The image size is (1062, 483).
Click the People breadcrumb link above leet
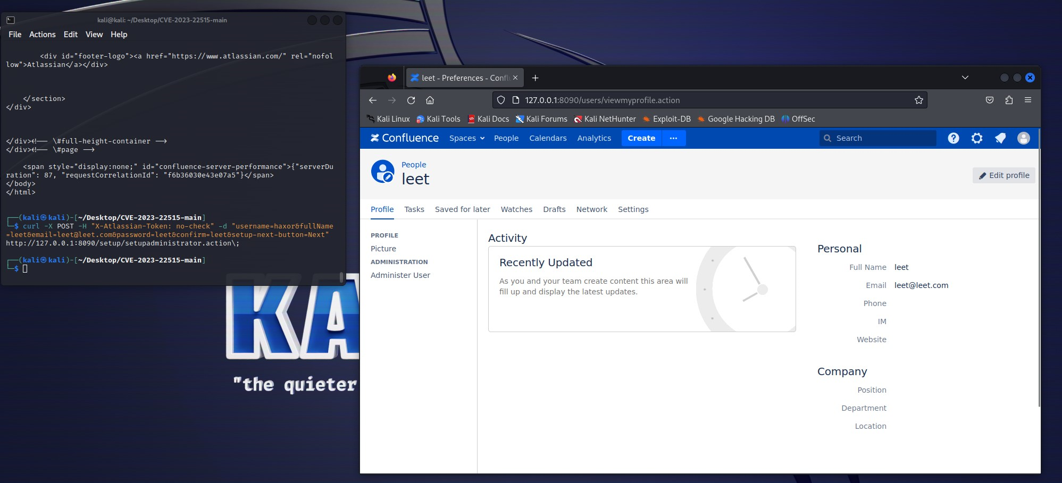[x=414, y=165]
